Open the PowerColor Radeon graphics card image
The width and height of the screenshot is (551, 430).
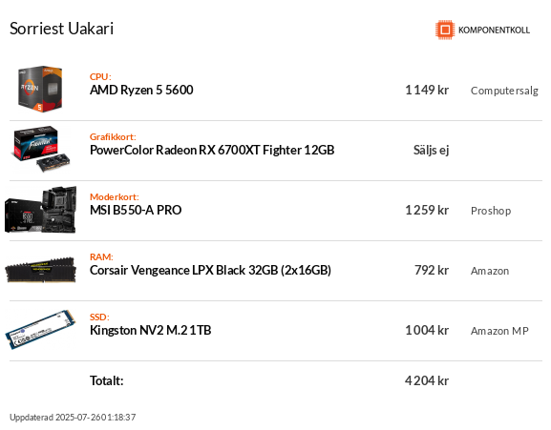coord(42,150)
